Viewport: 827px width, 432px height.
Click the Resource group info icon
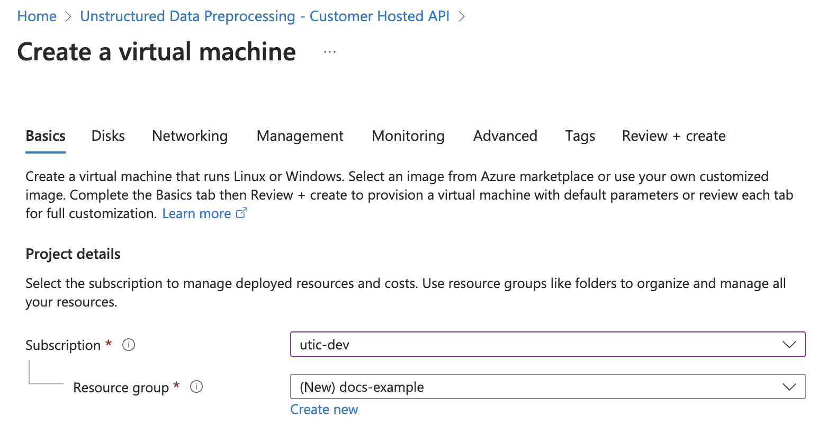pyautogui.click(x=196, y=387)
